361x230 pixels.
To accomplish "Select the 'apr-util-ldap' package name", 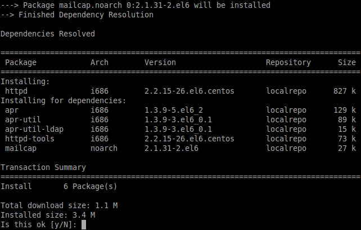I will click(34, 129).
